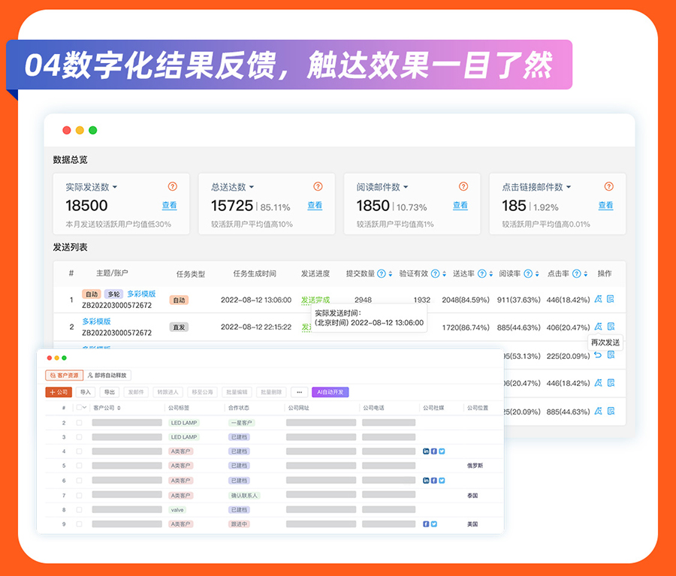Image resolution: width=676 pixels, height=576 pixels.
Task: Switch to the 客户资源 tab
Action: (64, 375)
